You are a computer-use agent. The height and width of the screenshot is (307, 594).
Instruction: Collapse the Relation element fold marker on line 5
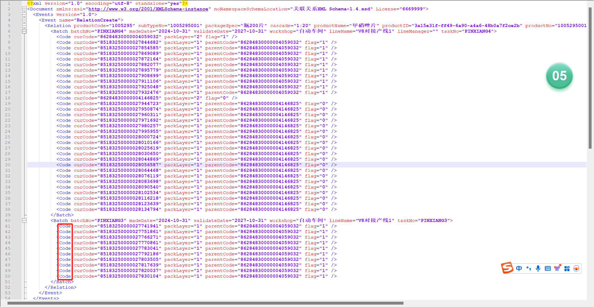tap(24, 26)
